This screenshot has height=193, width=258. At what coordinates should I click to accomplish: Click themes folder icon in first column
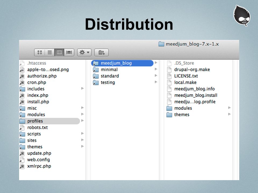point(22,147)
